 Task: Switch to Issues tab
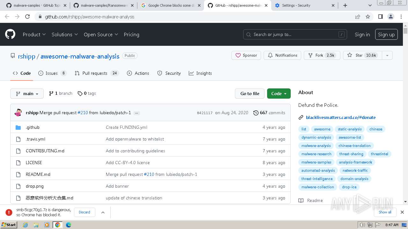[x=52, y=73]
